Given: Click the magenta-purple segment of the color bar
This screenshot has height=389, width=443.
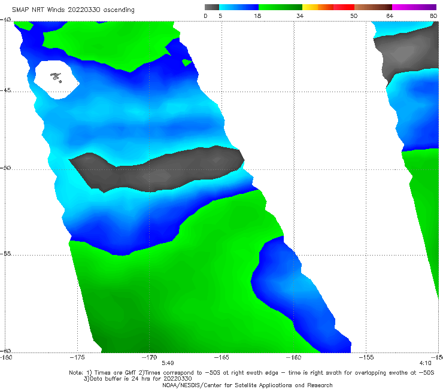Looking at the screenshot, I should 414,7.
